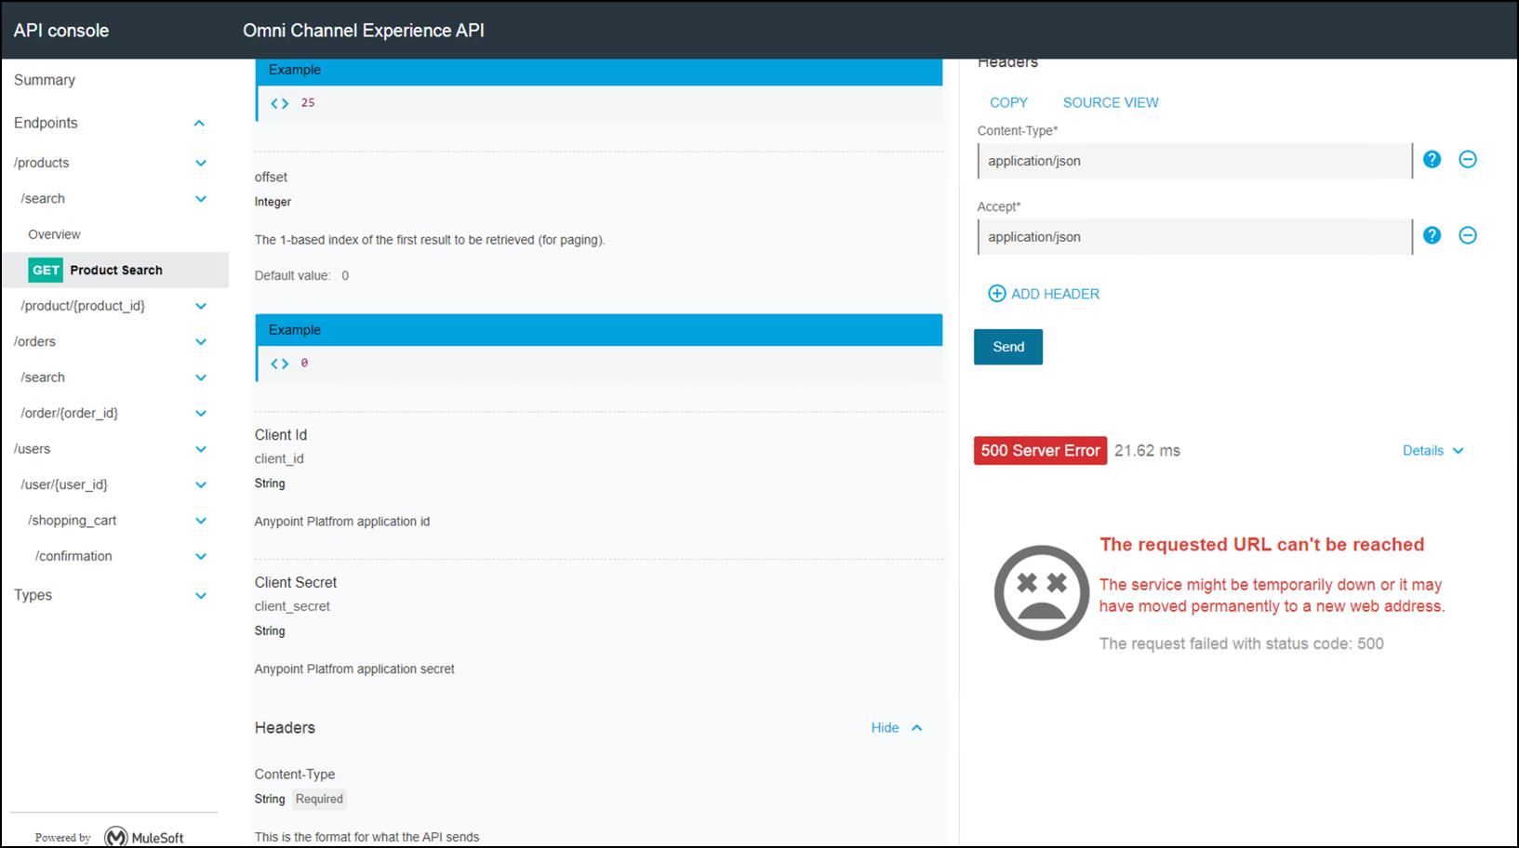
Task: Click the Omni Channel Experience API title
Action: coord(364,31)
